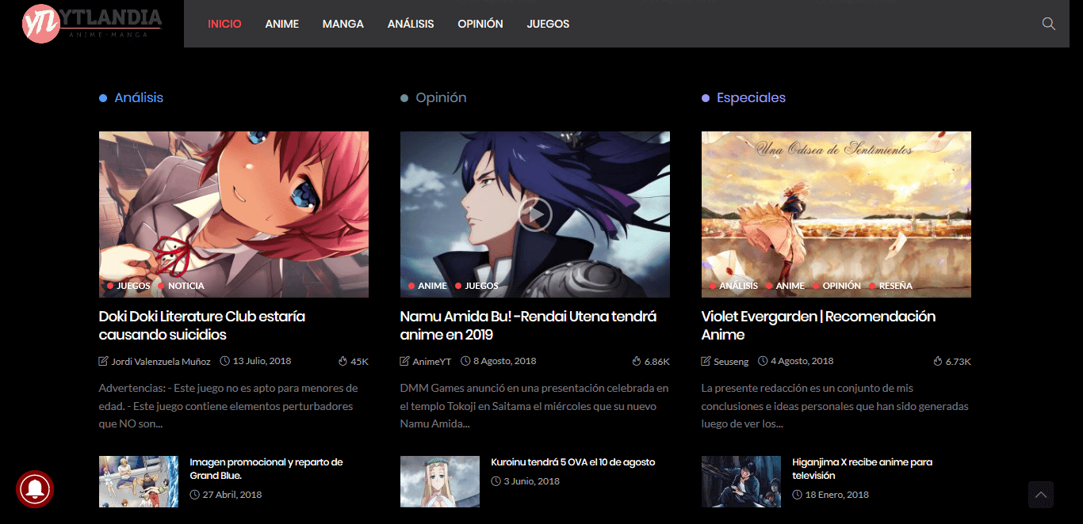Open Doki Doki Literature Club article title

[x=202, y=325]
